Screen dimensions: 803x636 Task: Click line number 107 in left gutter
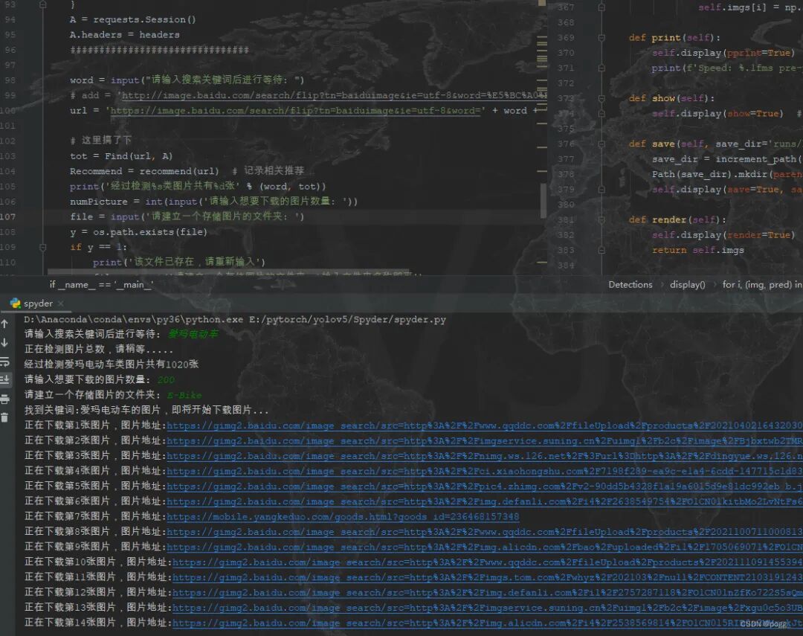click(8, 216)
